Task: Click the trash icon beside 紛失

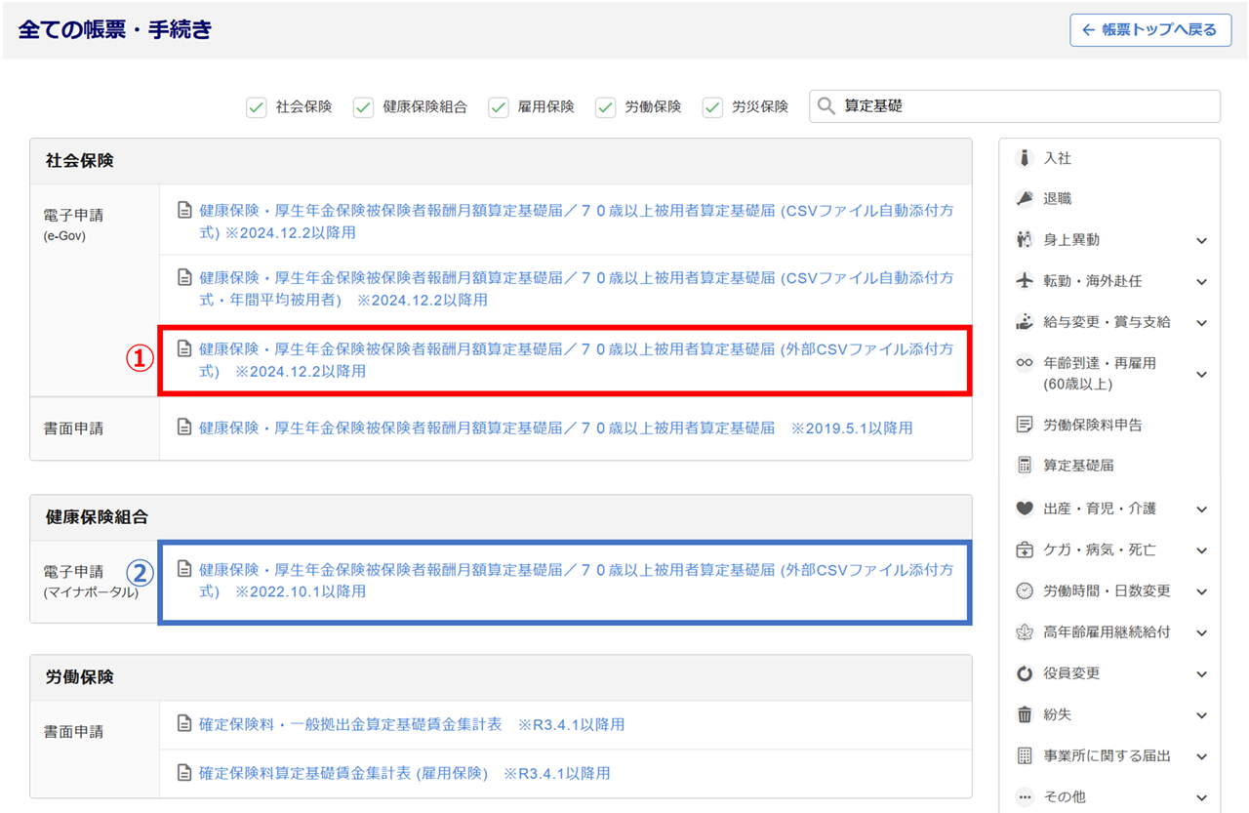Action: click(x=1025, y=714)
